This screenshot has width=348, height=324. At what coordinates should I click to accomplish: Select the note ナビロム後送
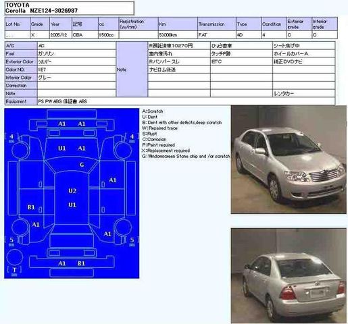click(179, 70)
